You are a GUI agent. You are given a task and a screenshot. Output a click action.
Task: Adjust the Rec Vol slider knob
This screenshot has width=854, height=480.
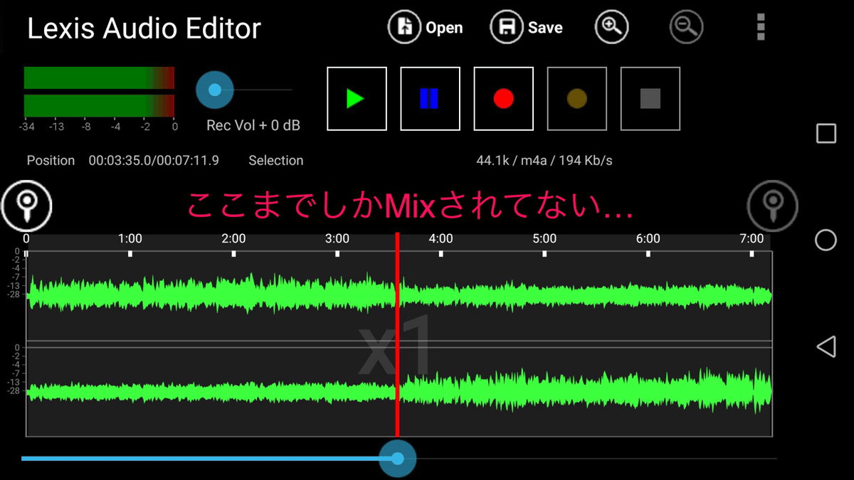214,90
